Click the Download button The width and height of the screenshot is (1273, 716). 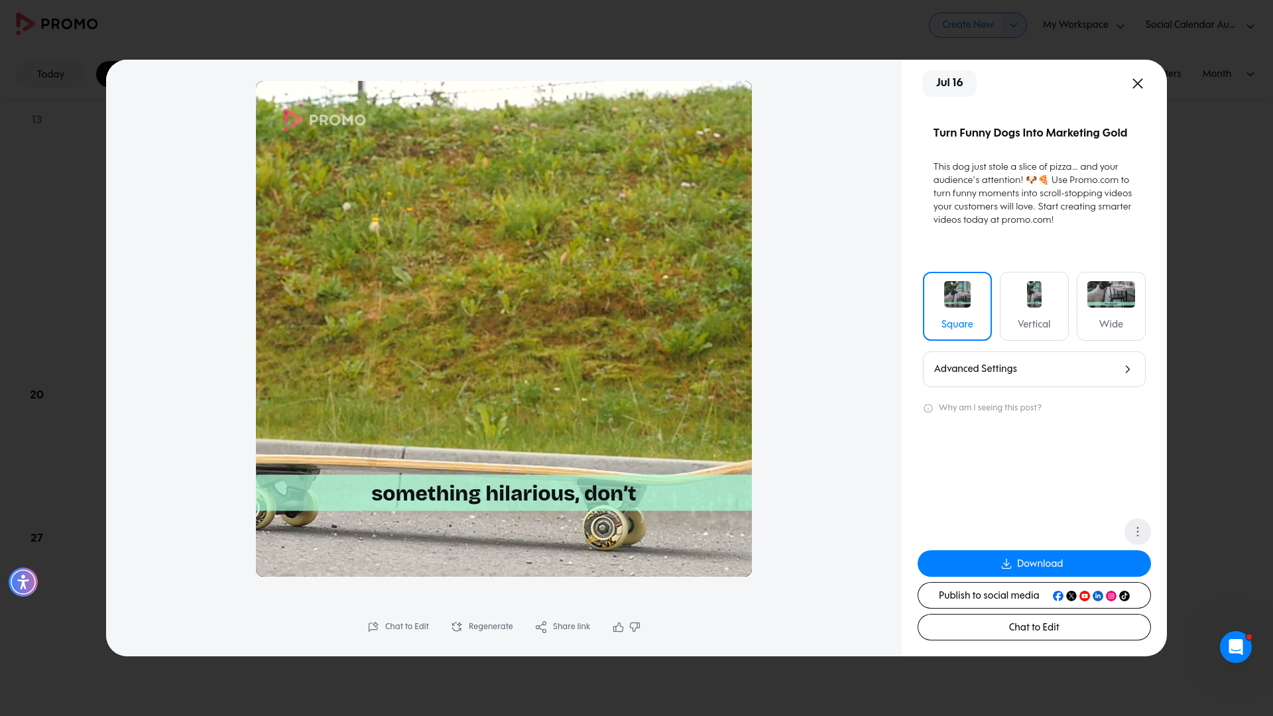click(1034, 564)
